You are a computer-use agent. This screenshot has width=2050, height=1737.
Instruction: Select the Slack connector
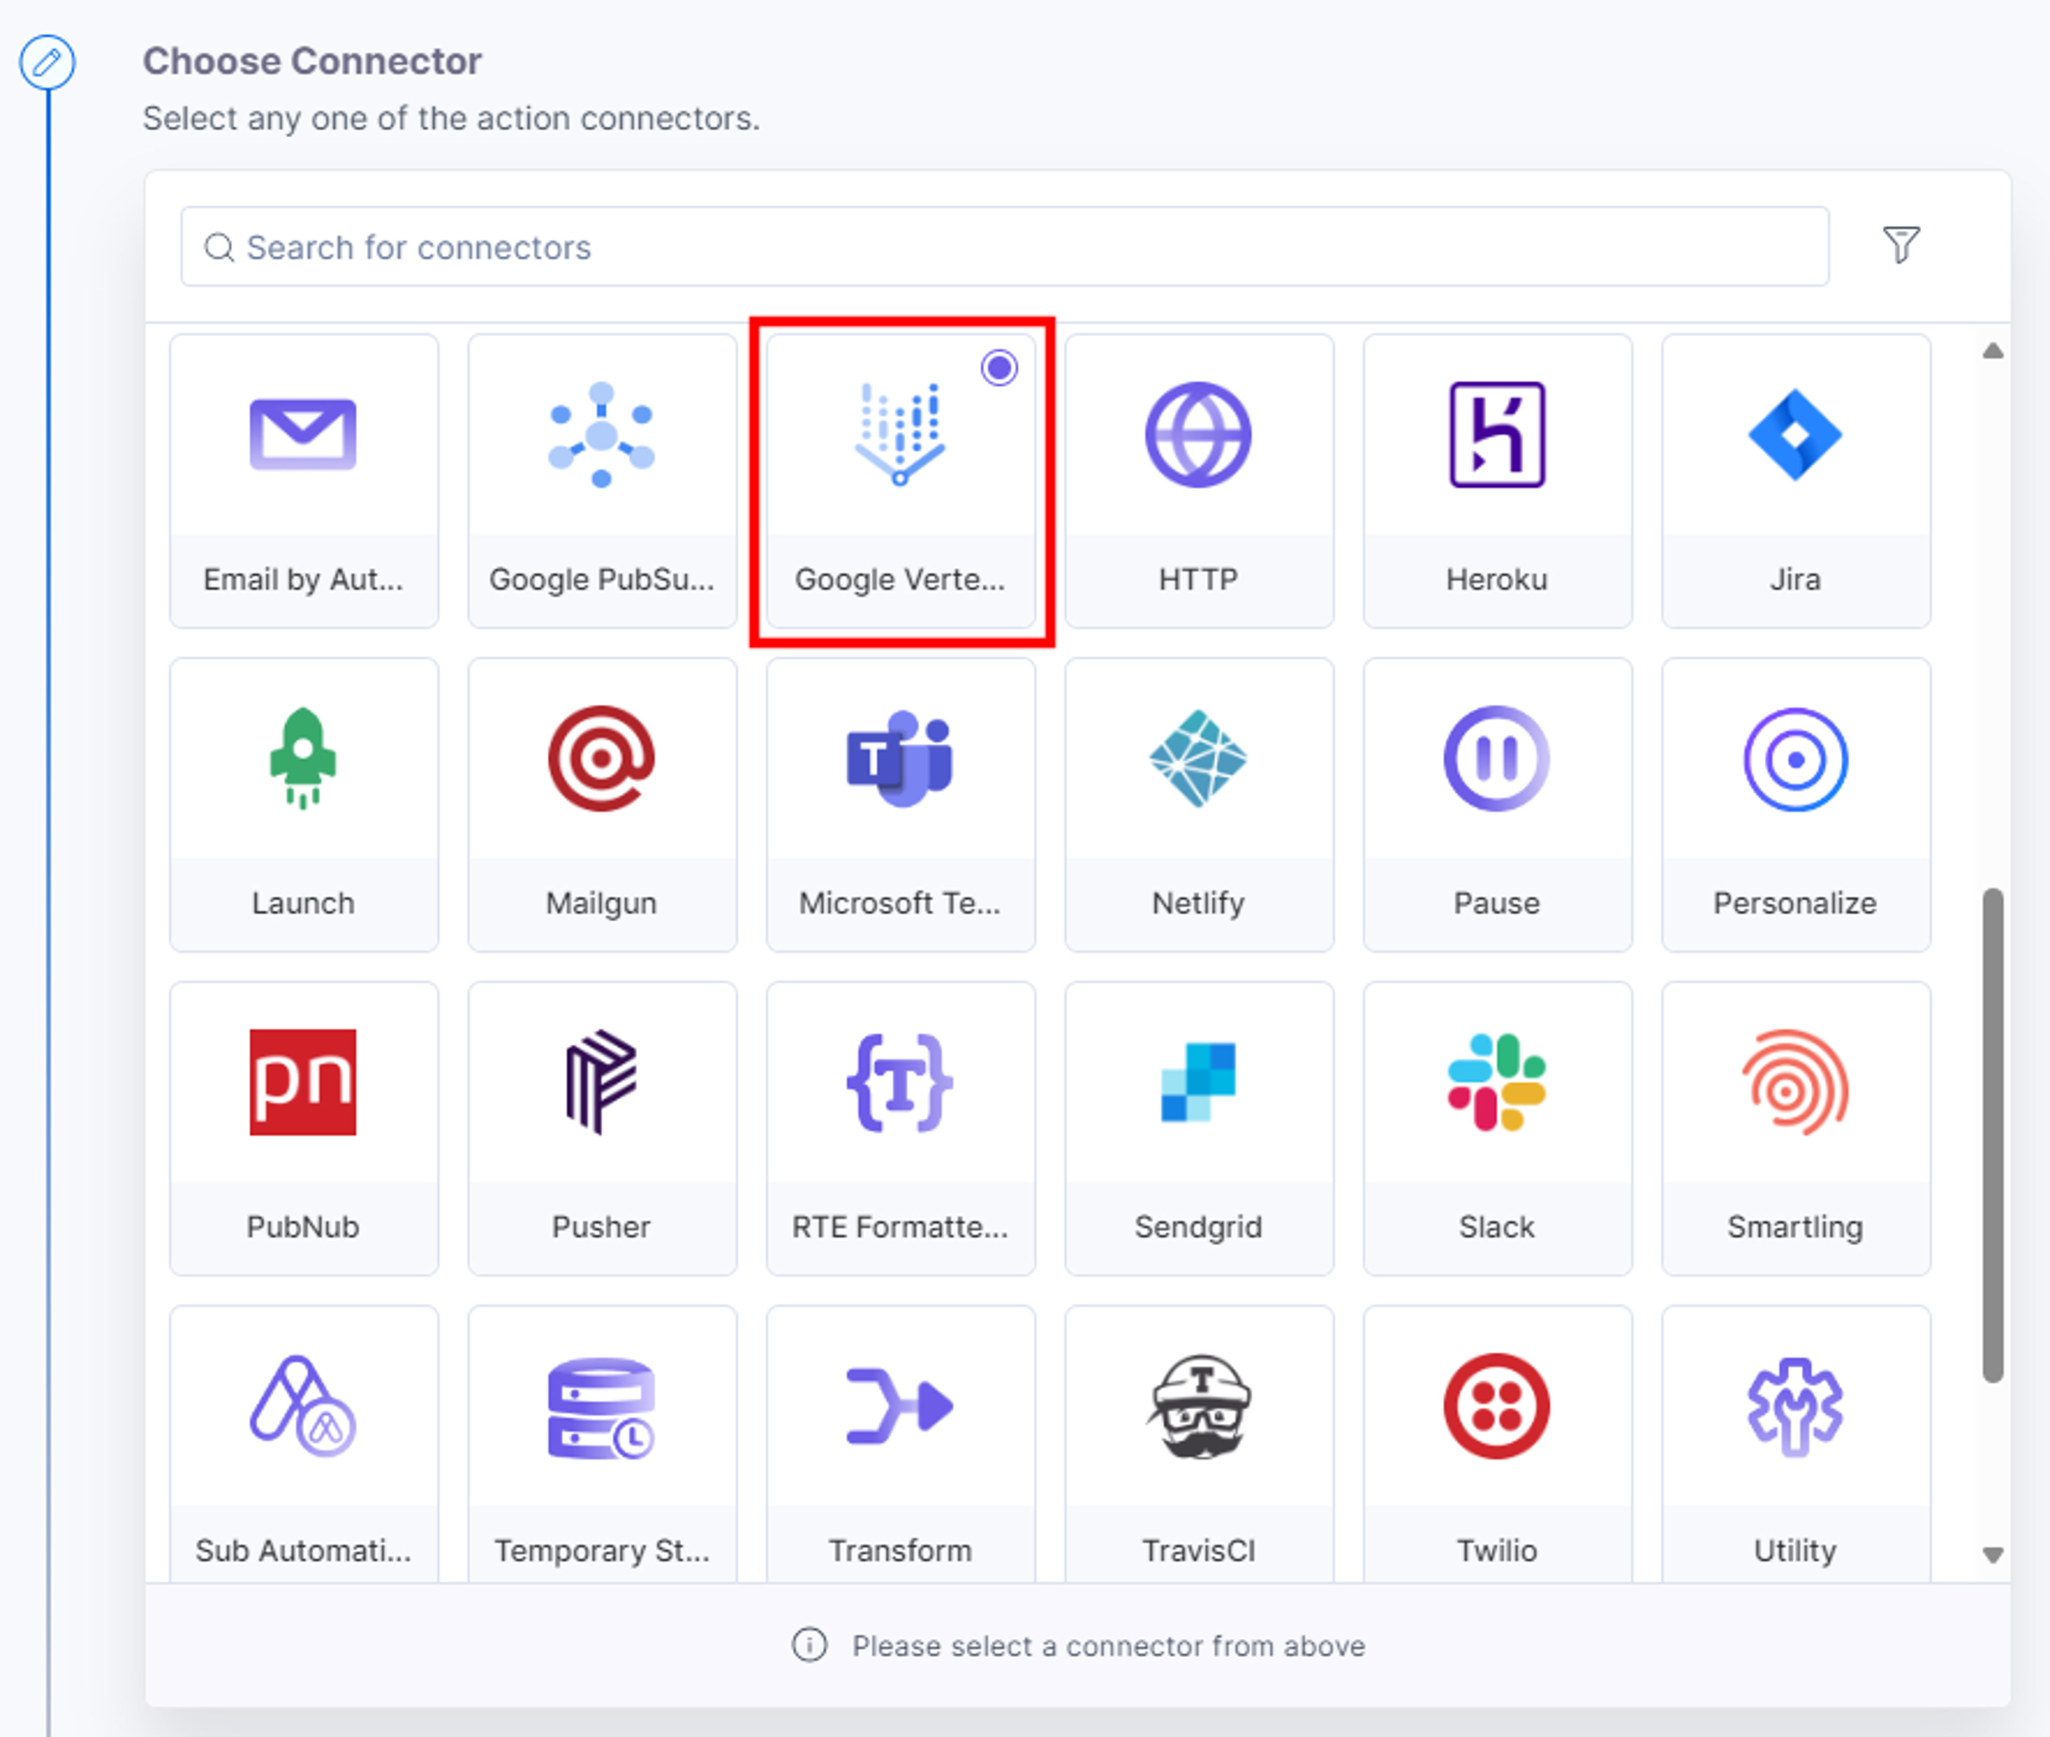[x=1496, y=1127]
